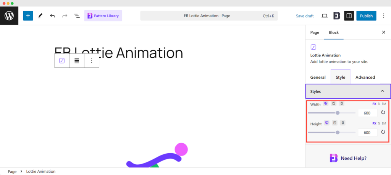Image resolution: width=391 pixels, height=175 pixels.
Task: Open the block inserter plus button
Action: (28, 16)
